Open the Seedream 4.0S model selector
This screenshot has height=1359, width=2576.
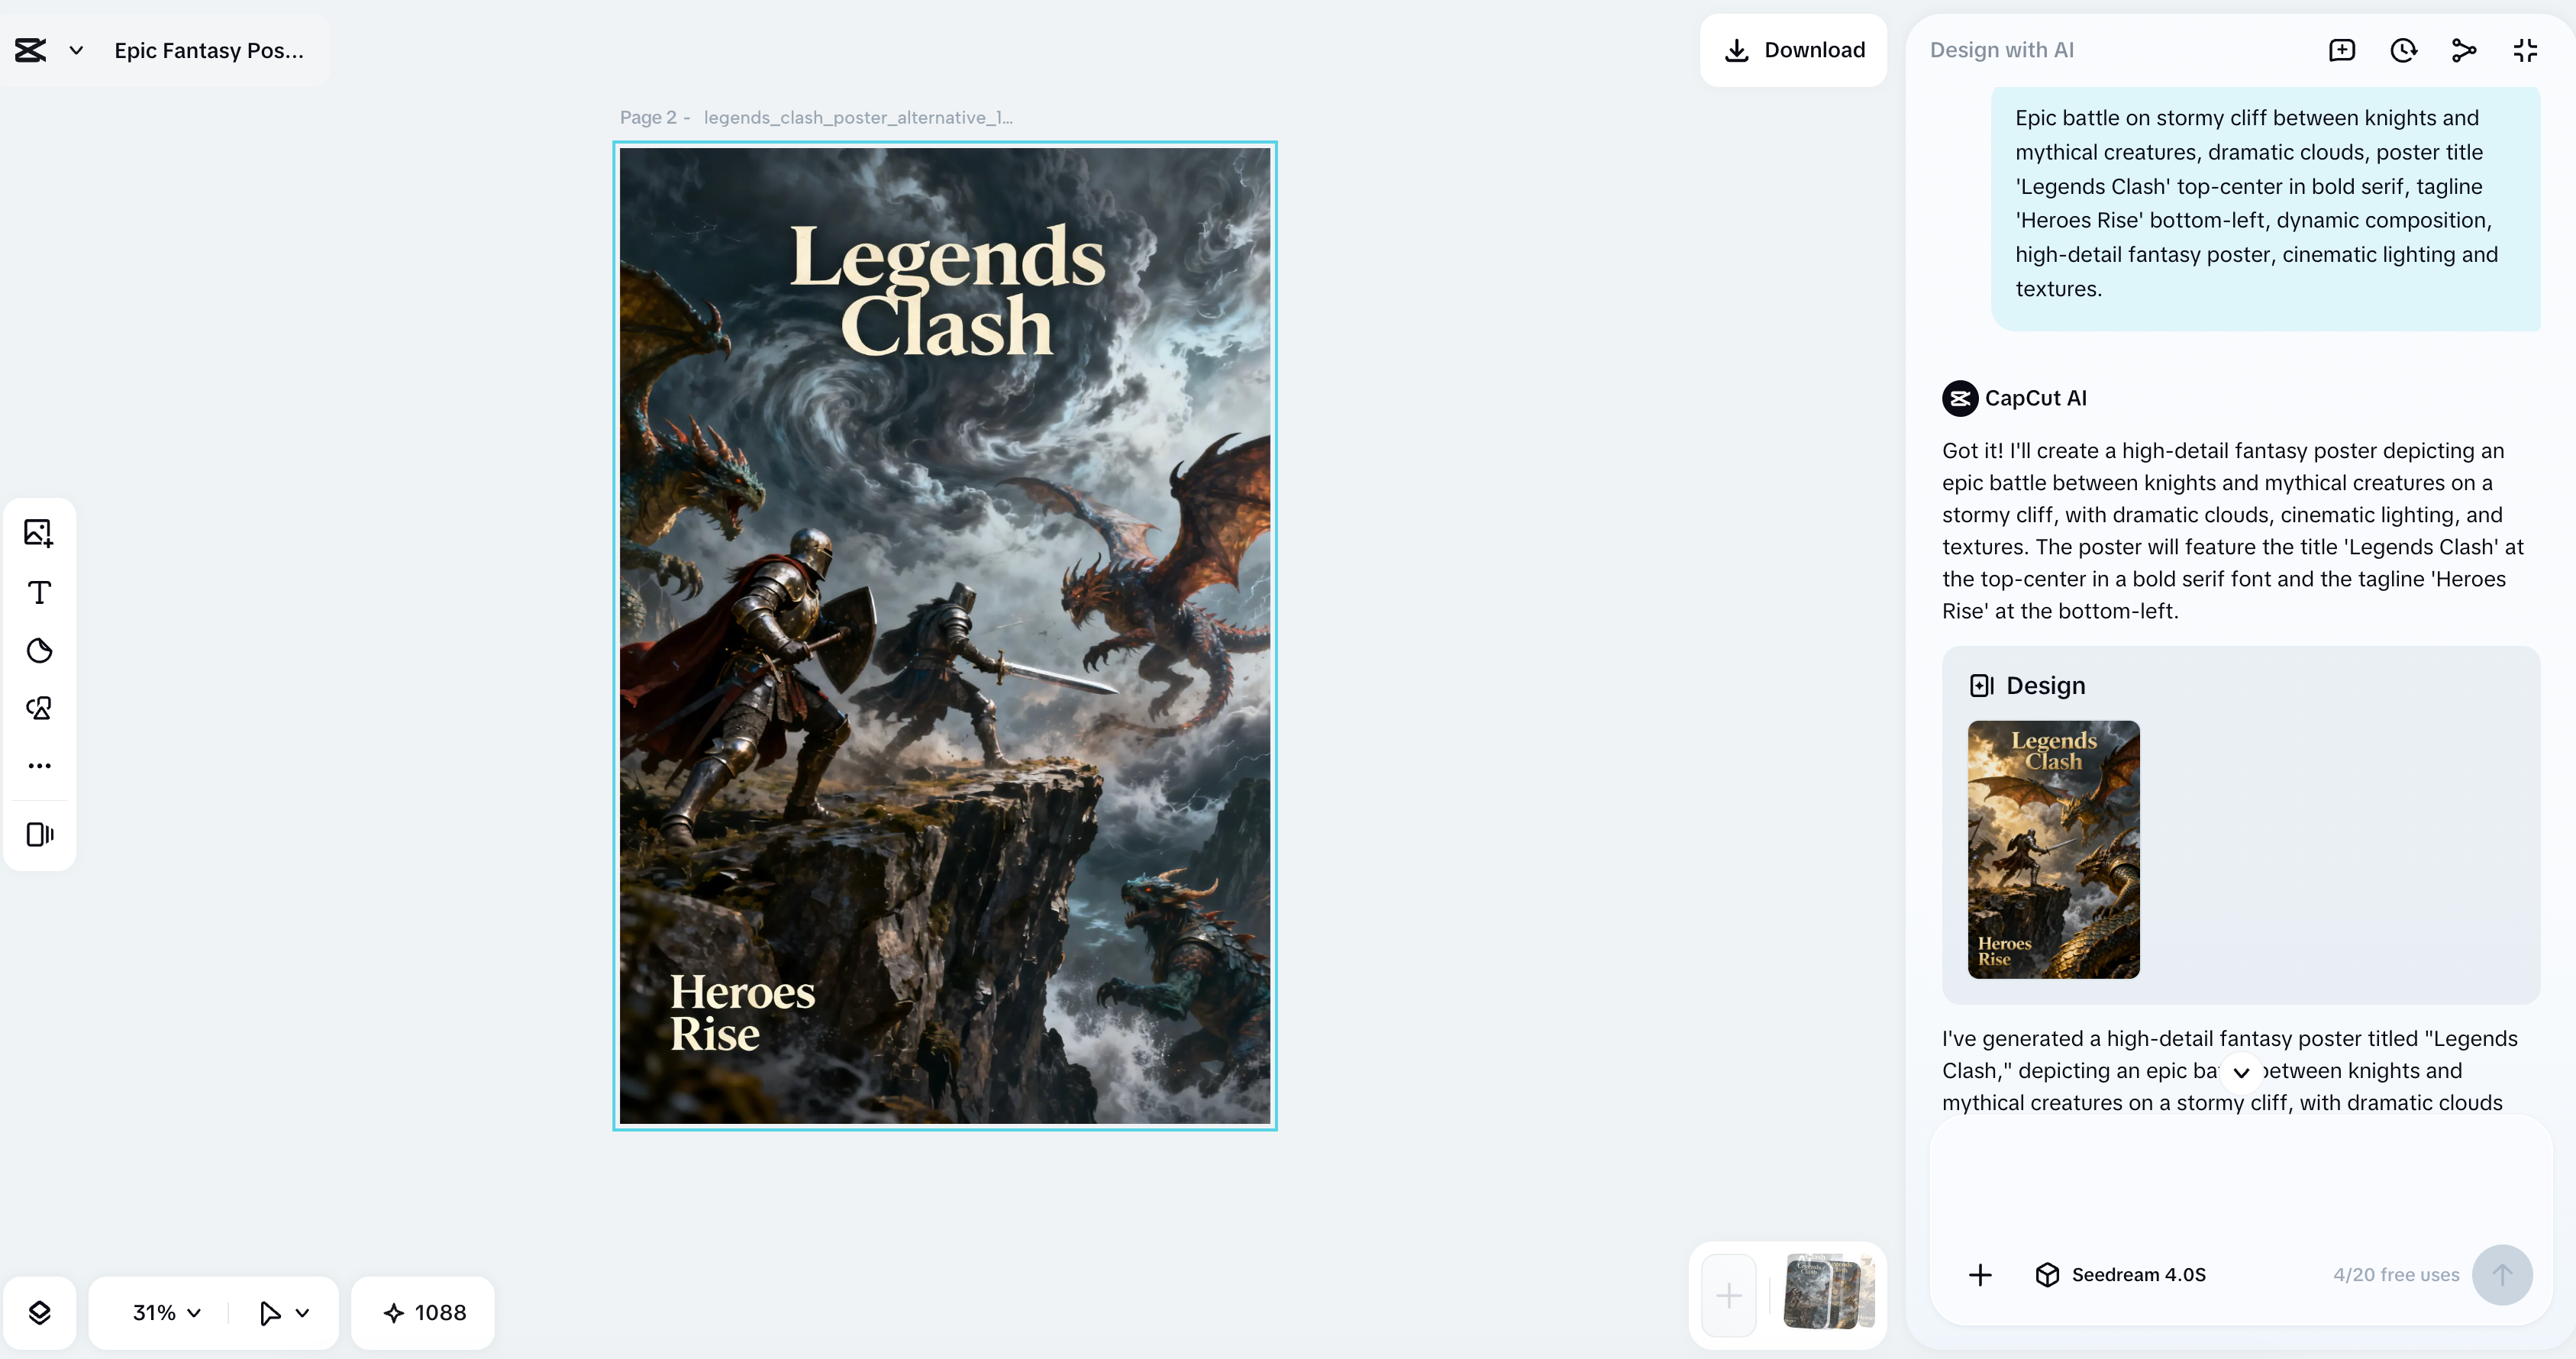click(x=2122, y=1274)
